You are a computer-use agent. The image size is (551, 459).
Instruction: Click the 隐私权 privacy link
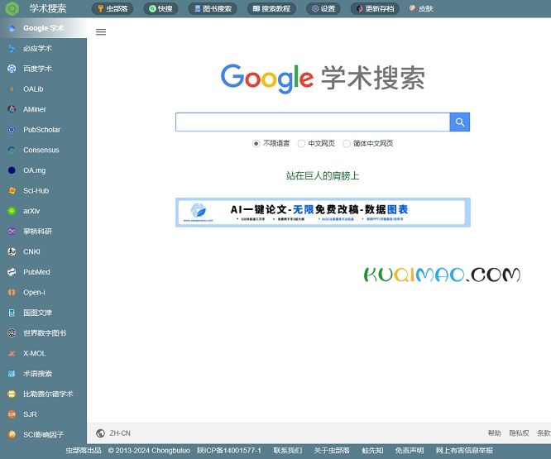519,433
